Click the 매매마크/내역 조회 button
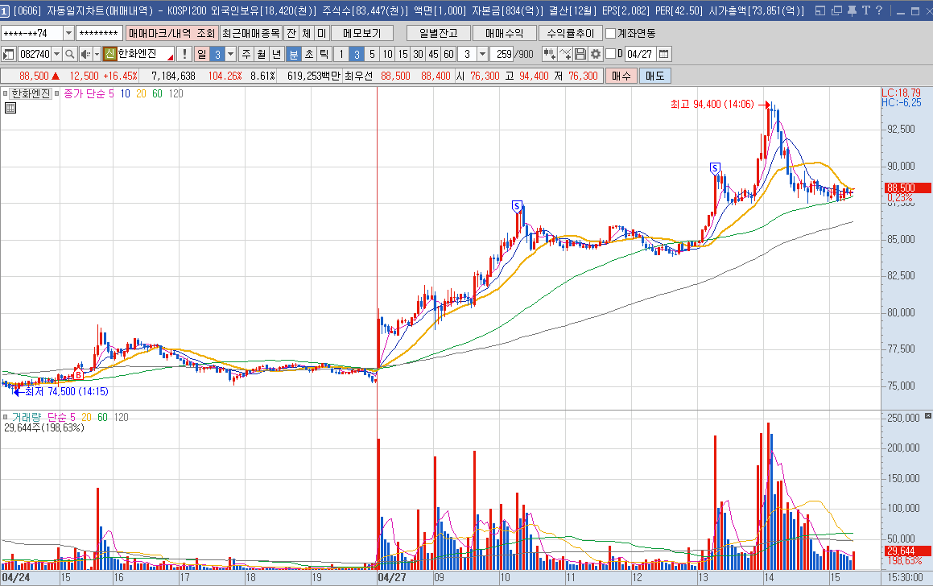 tap(172, 33)
